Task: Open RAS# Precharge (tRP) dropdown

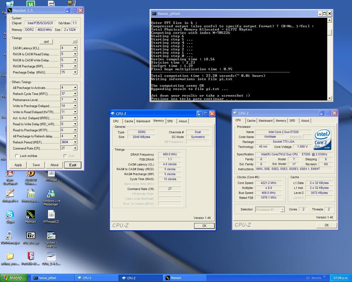Action: pos(75,66)
